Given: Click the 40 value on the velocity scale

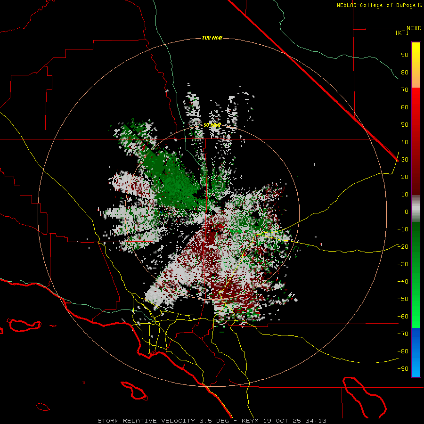Looking at the screenshot, I should [405, 142].
